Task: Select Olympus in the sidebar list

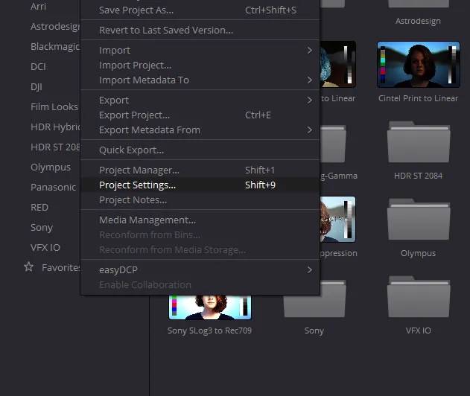Action: [x=51, y=167]
